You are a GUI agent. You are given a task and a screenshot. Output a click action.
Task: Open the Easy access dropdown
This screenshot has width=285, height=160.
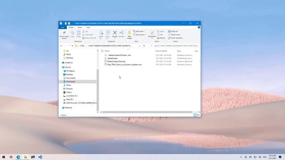pos(139,35)
